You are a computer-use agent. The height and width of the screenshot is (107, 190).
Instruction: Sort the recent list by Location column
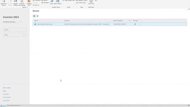coord(87,21)
